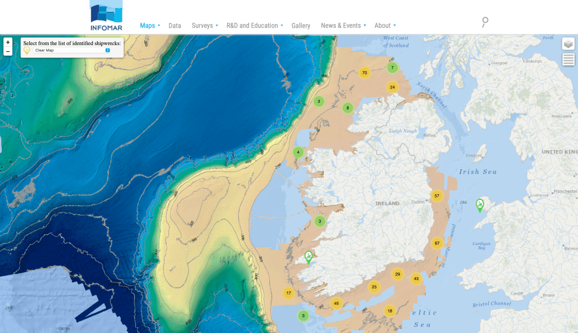Open the Data menu item
578x333 pixels.
point(175,25)
